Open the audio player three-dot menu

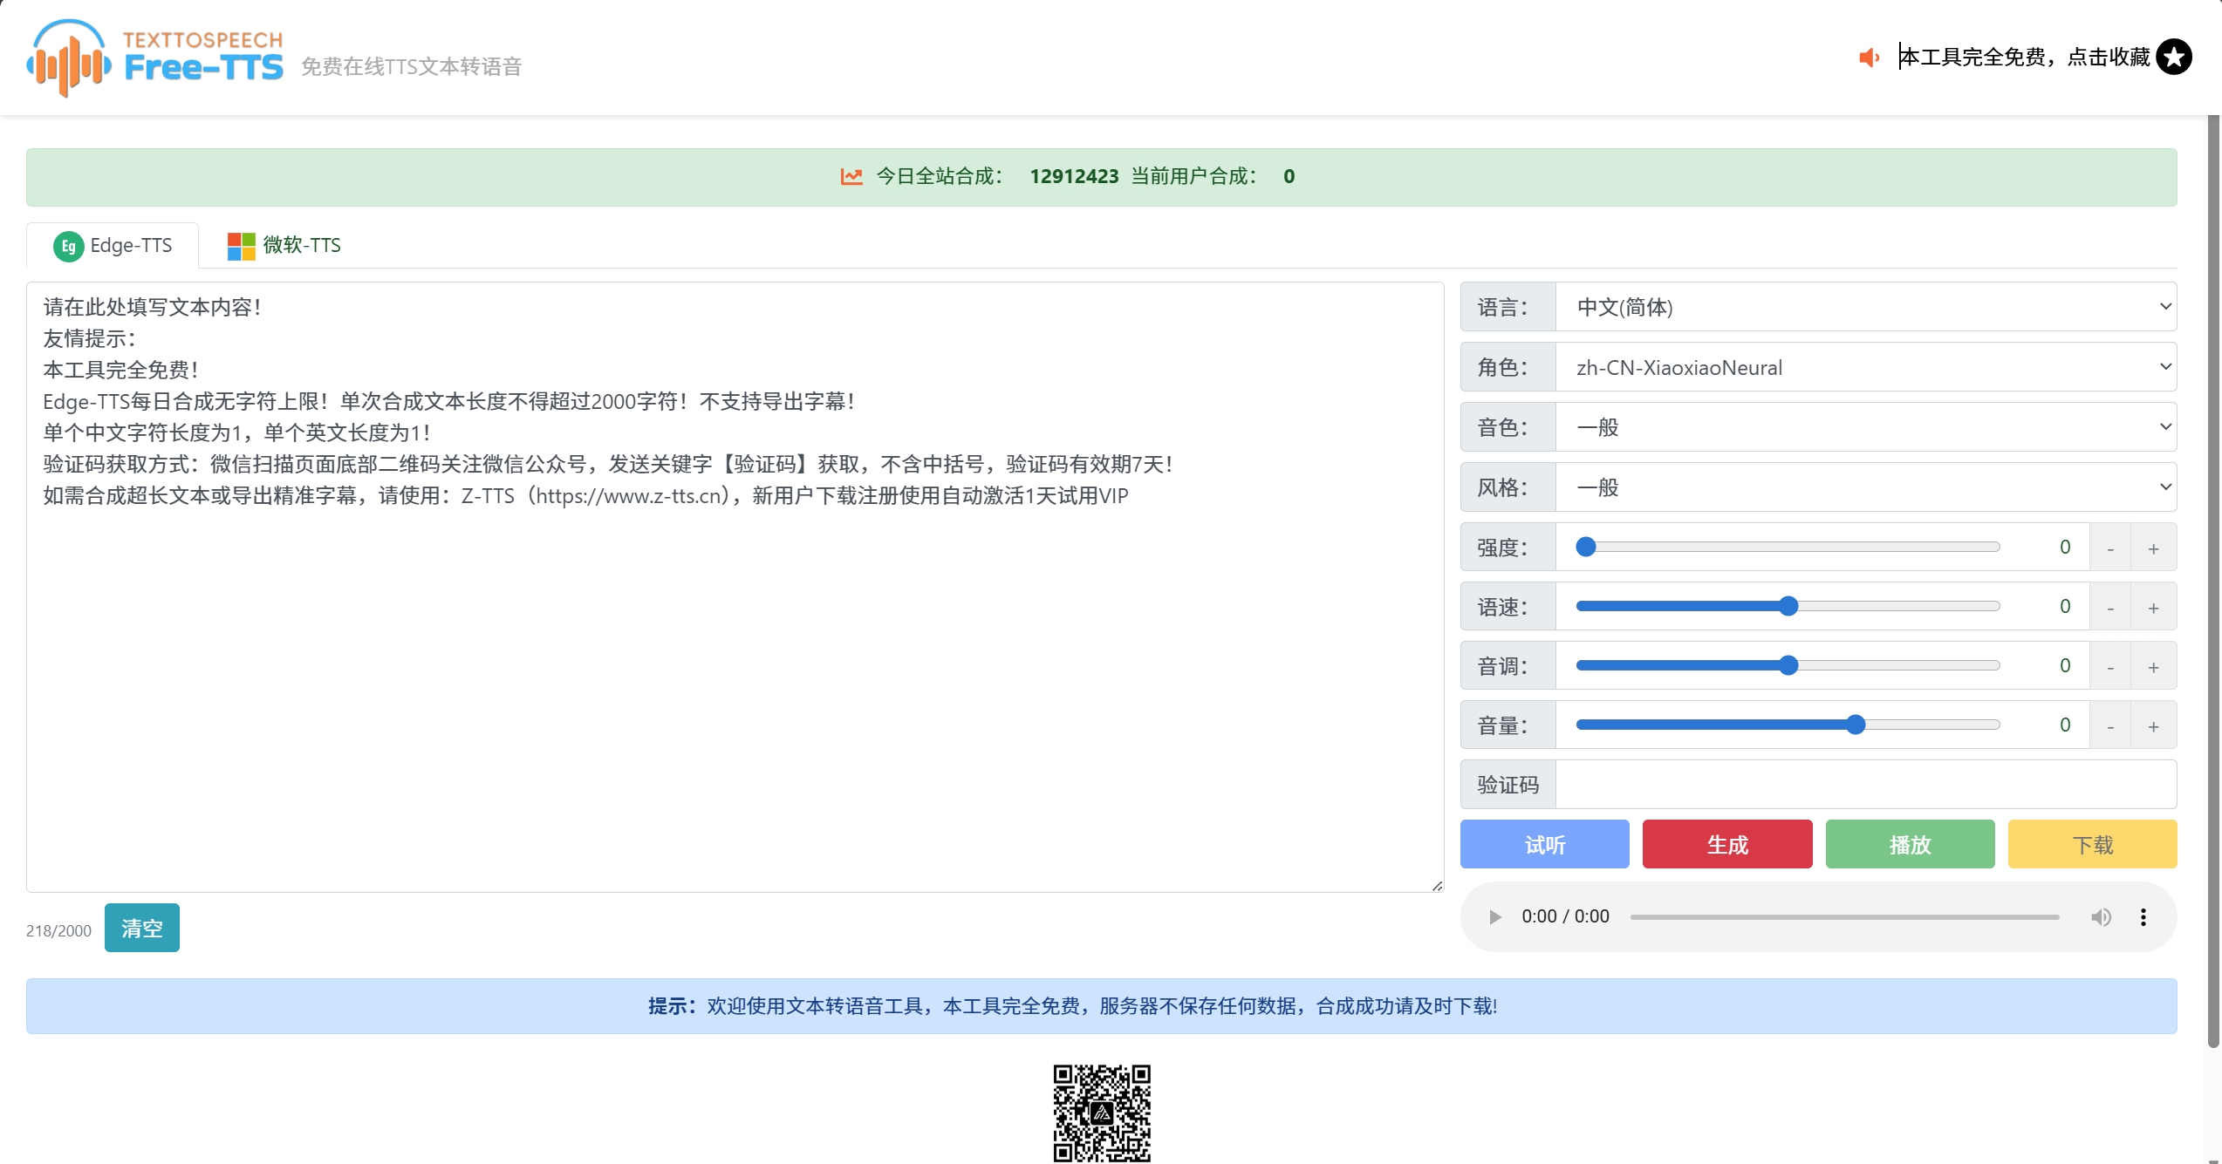pos(2143,916)
